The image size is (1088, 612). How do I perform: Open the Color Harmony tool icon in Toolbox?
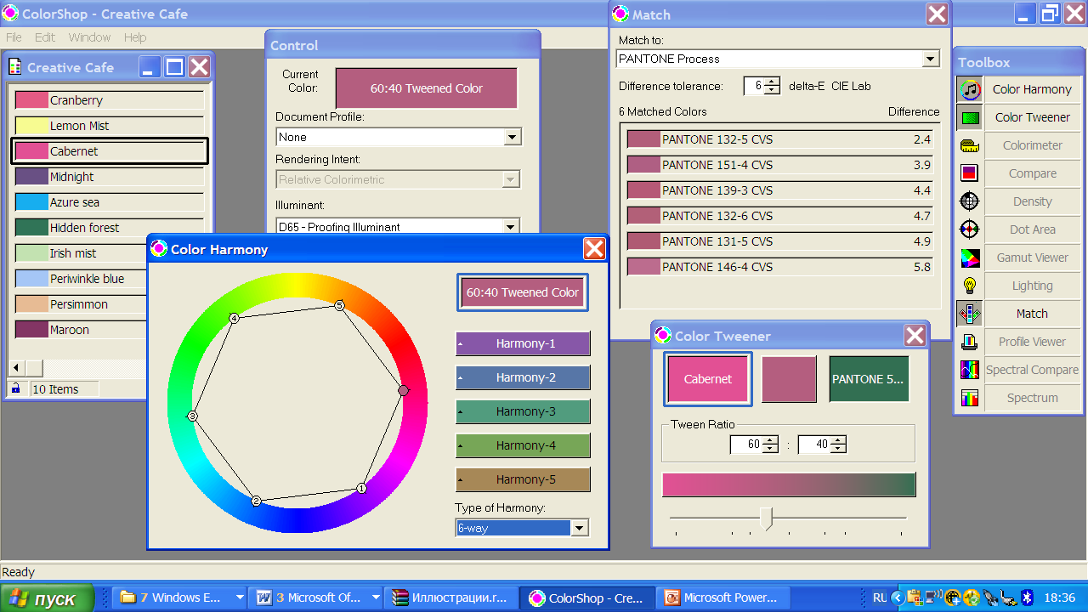(x=970, y=89)
